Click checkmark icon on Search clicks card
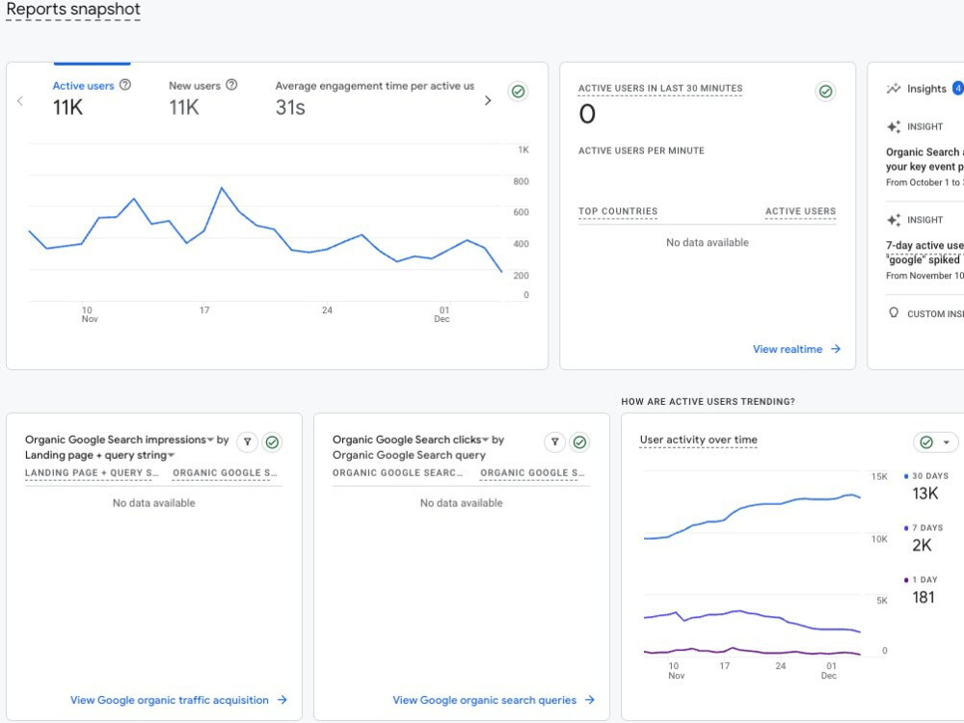The height and width of the screenshot is (723, 964). click(579, 442)
